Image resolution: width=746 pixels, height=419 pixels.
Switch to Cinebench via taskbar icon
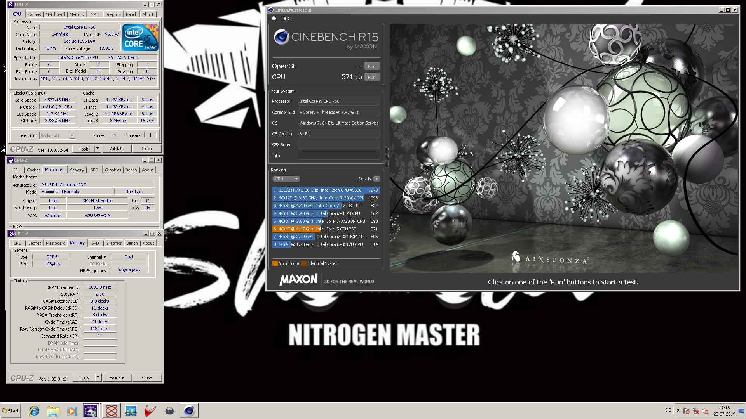coord(189,410)
